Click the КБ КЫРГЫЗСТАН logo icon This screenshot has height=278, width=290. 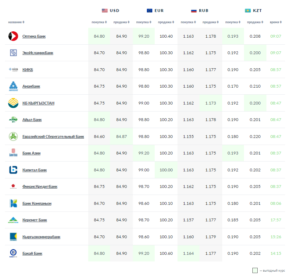(13, 103)
